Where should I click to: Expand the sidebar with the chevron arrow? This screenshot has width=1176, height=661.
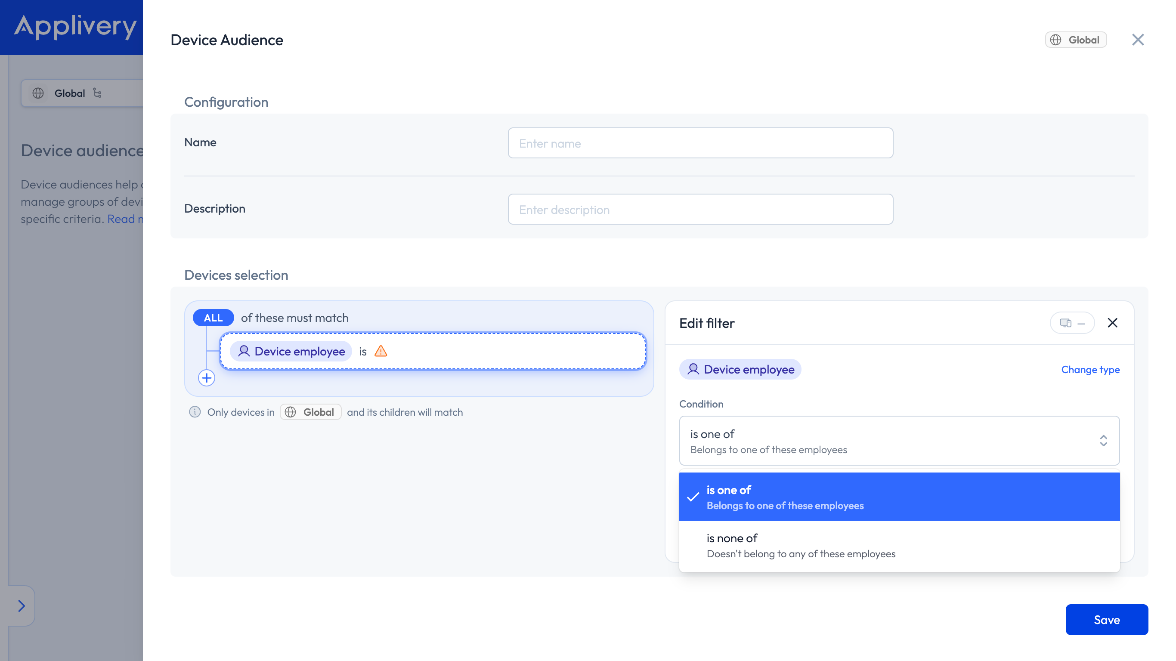pyautogui.click(x=21, y=606)
